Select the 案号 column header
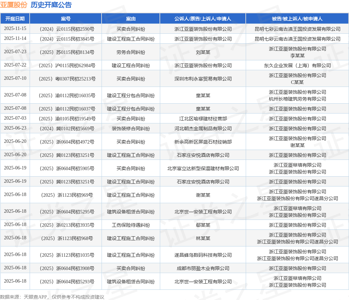The height and width of the screenshot is (300, 349). [x=65, y=19]
